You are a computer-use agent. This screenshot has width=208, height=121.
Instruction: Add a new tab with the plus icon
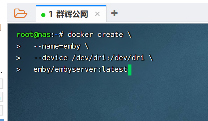click(114, 13)
